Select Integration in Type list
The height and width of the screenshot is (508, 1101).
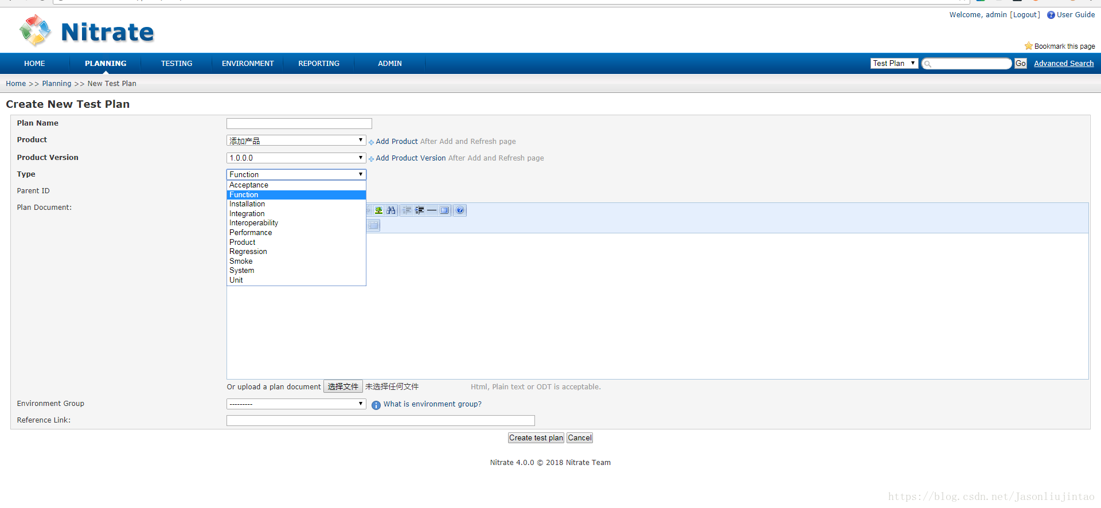click(x=296, y=214)
